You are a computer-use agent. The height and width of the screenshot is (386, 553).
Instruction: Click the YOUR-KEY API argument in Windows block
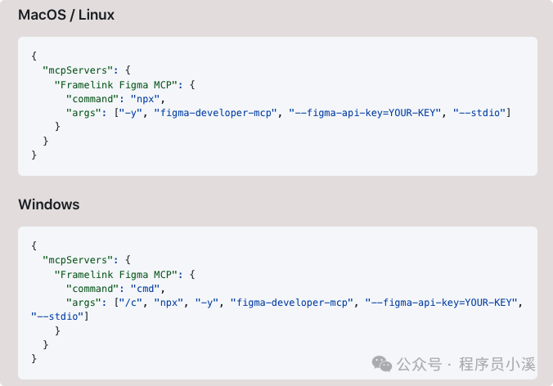click(443, 303)
